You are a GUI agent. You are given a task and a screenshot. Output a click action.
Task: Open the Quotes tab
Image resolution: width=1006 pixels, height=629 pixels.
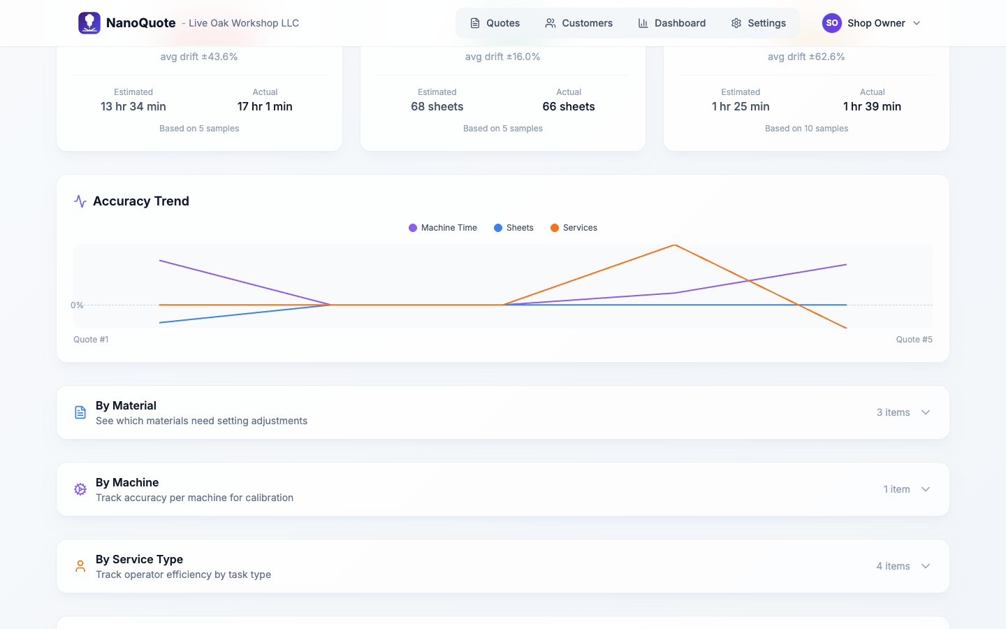click(495, 23)
